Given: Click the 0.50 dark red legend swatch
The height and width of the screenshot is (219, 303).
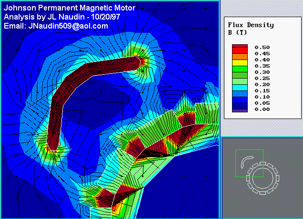Looking at the screenshot, I should 240,46.
